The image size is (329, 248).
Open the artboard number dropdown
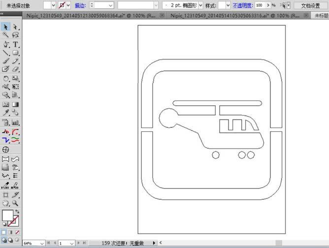(72, 244)
